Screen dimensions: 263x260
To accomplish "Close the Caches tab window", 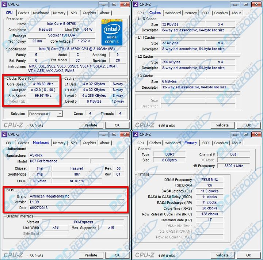I will click(x=256, y=4).
